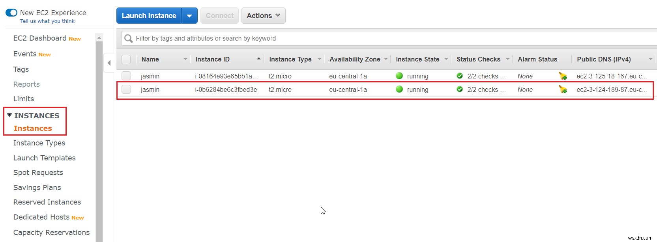Sort by Instance ID column arrow
This screenshot has height=242, width=657.
pyautogui.click(x=258, y=59)
